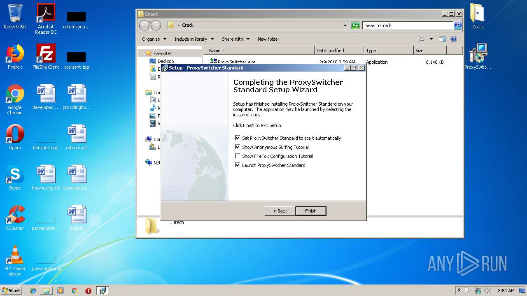Check Show FireFox Configuration Tutorial
Viewport: 527px width, 296px height.
click(x=238, y=156)
